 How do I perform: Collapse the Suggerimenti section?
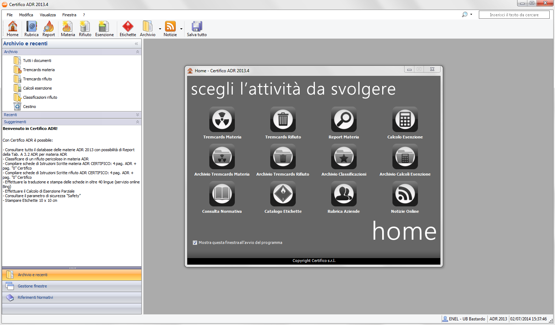(137, 122)
